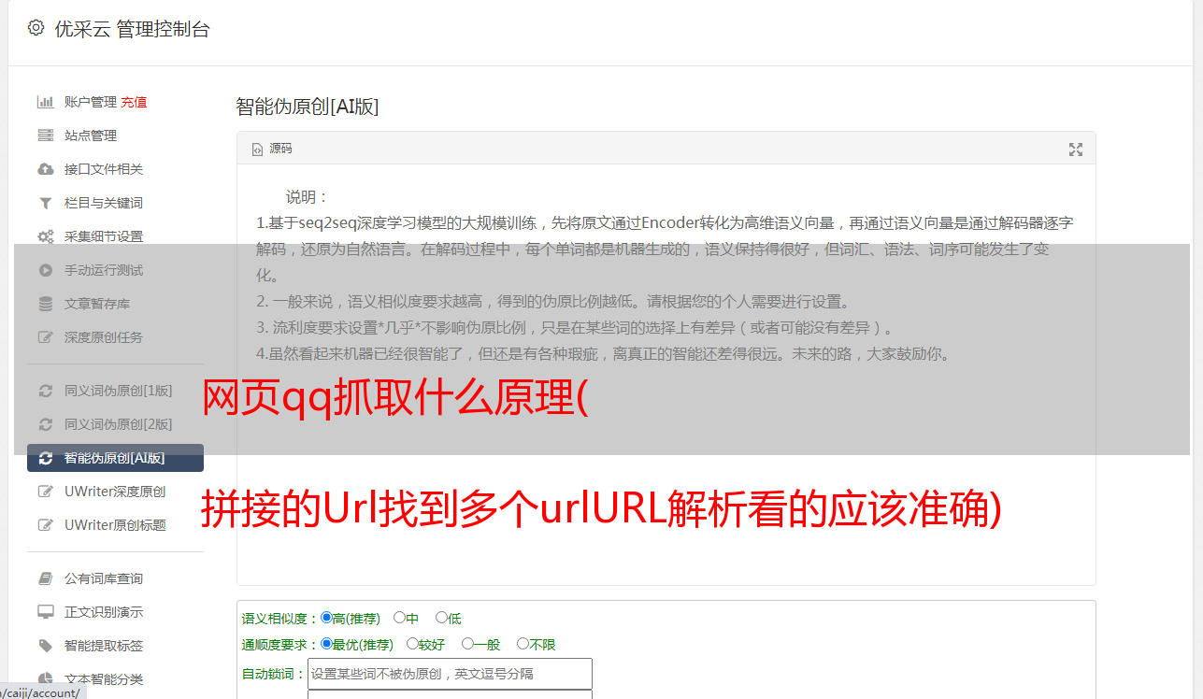Click the cloud upload icon for 接口文件相关

pos(45,169)
